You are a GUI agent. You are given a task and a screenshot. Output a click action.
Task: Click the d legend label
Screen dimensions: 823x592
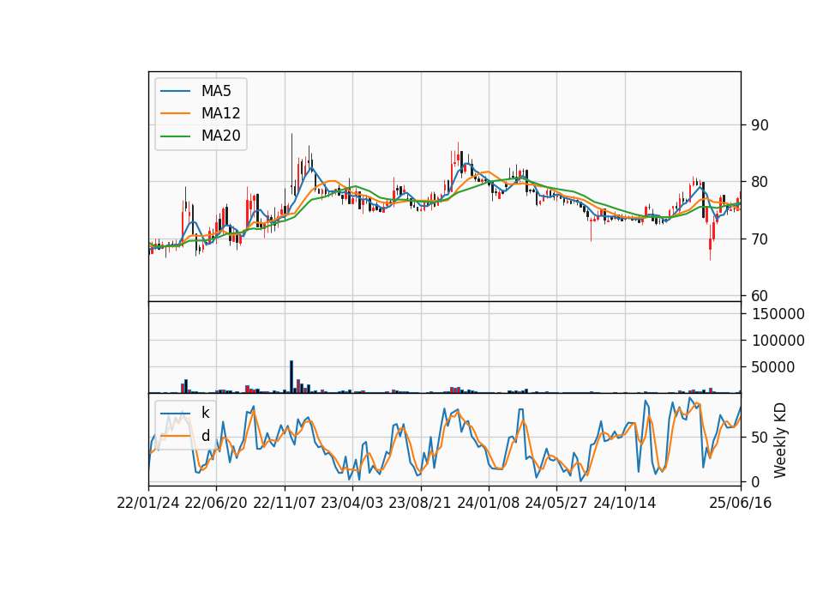205,435
